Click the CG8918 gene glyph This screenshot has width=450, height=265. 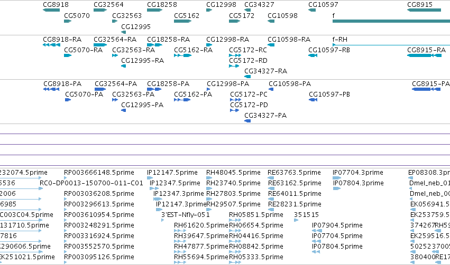[51, 10]
